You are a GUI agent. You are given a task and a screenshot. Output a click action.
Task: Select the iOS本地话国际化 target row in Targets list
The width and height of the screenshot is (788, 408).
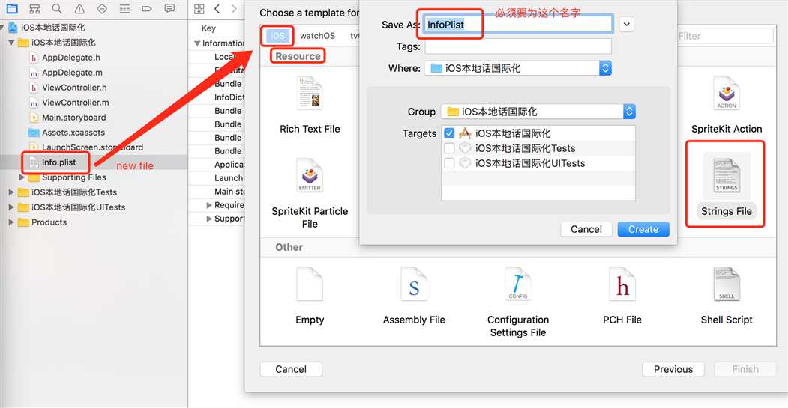pos(538,133)
